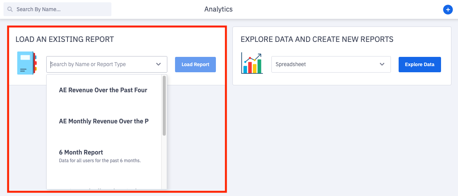Screen dimensions: 458x196
Task: Click the Load an Existing Report heading
Action: pos(65,39)
